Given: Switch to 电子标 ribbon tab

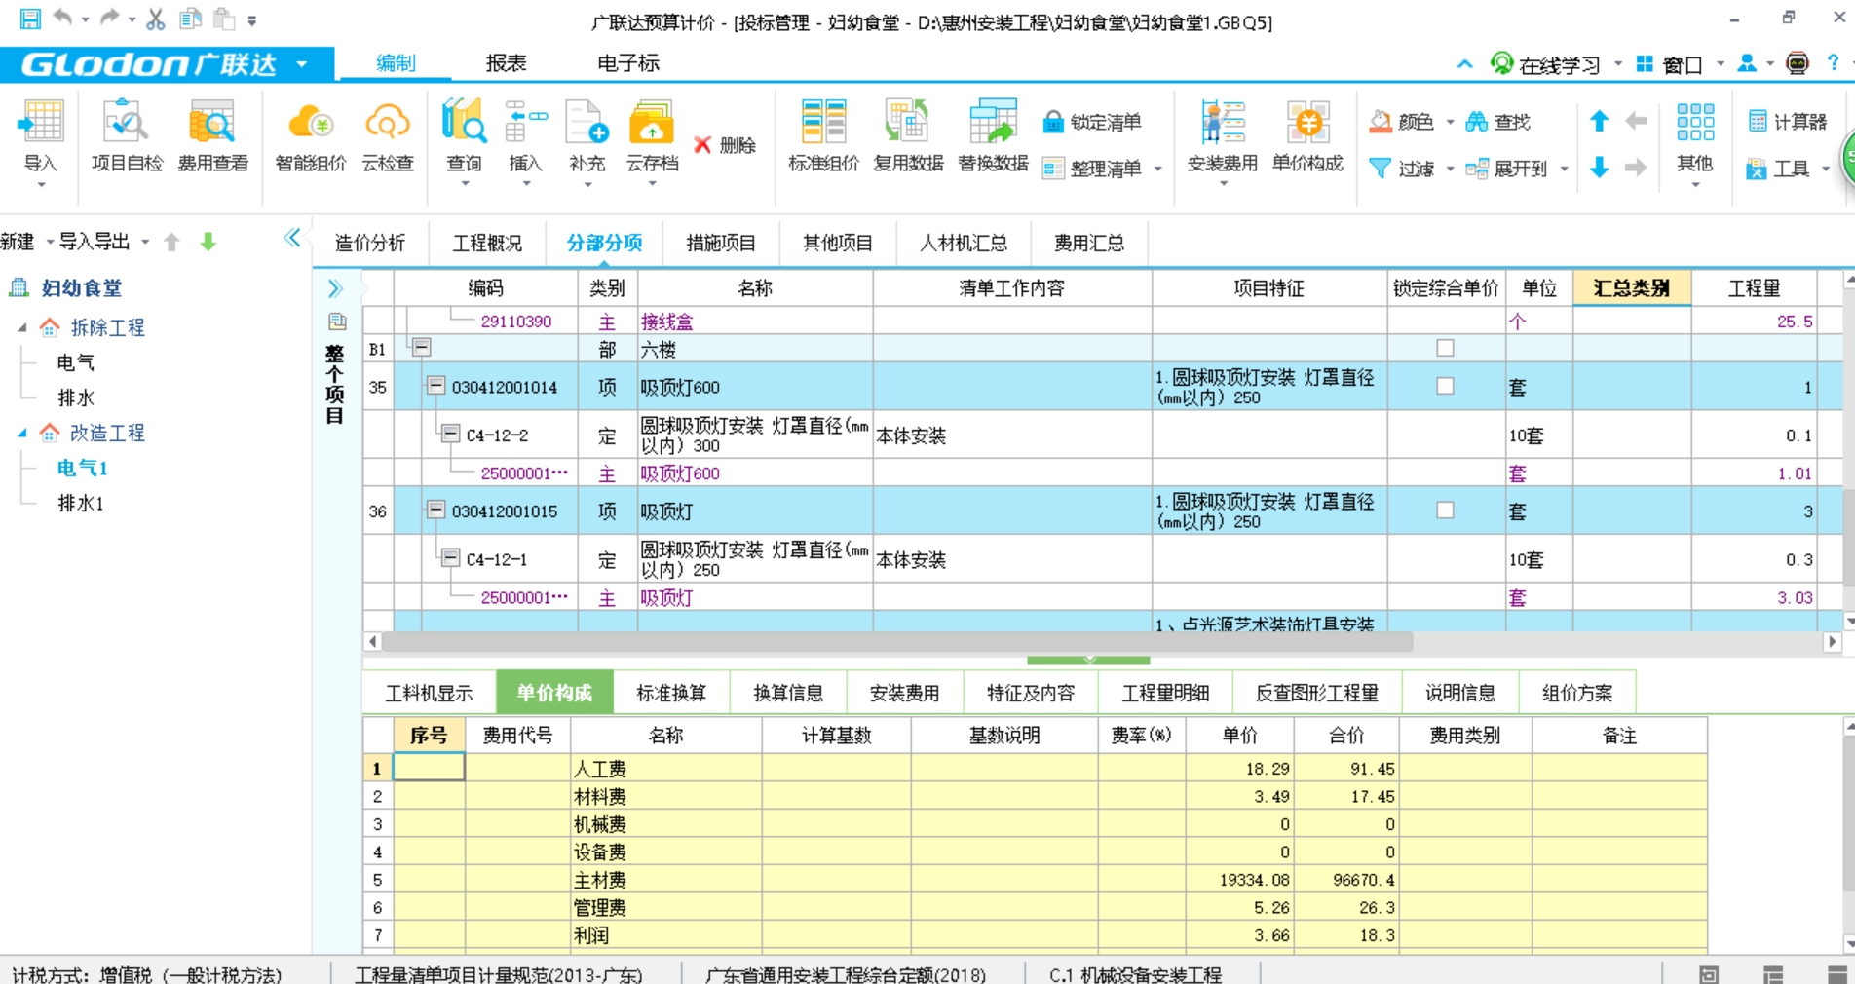Looking at the screenshot, I should [x=627, y=63].
